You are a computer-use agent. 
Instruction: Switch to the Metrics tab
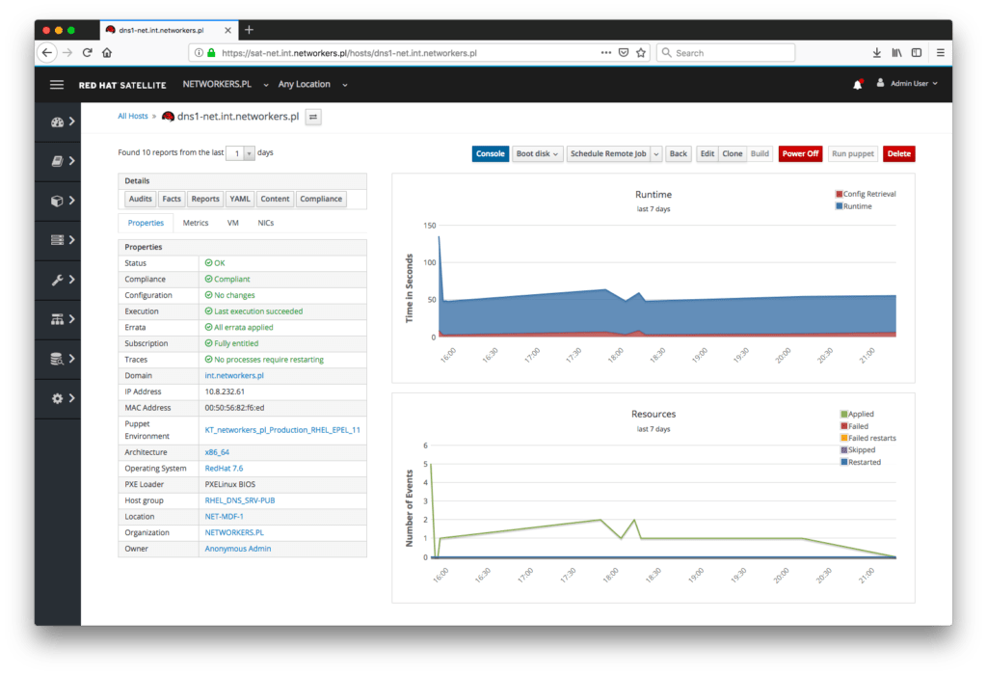click(196, 222)
